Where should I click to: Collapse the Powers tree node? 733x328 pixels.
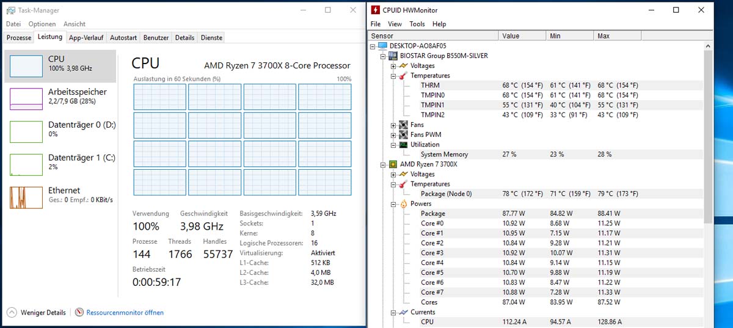click(393, 204)
